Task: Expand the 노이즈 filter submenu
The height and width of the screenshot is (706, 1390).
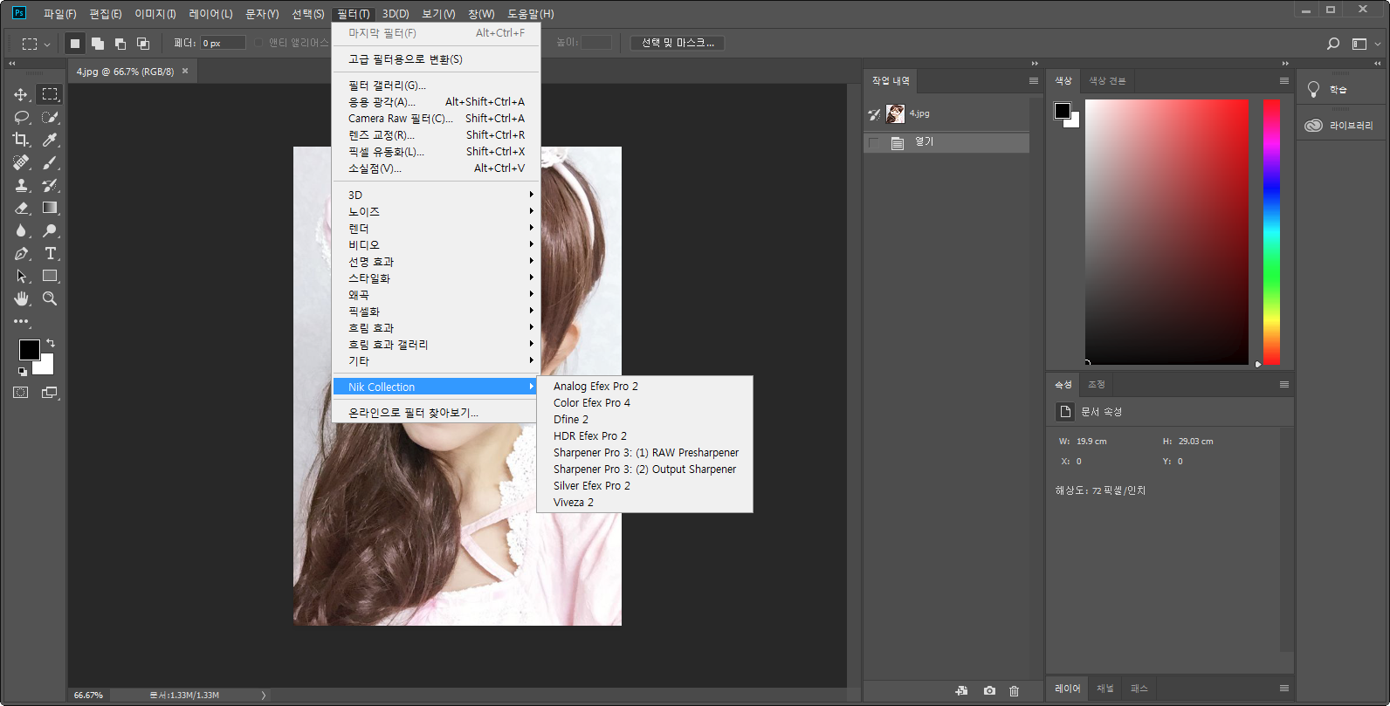Action: point(437,211)
